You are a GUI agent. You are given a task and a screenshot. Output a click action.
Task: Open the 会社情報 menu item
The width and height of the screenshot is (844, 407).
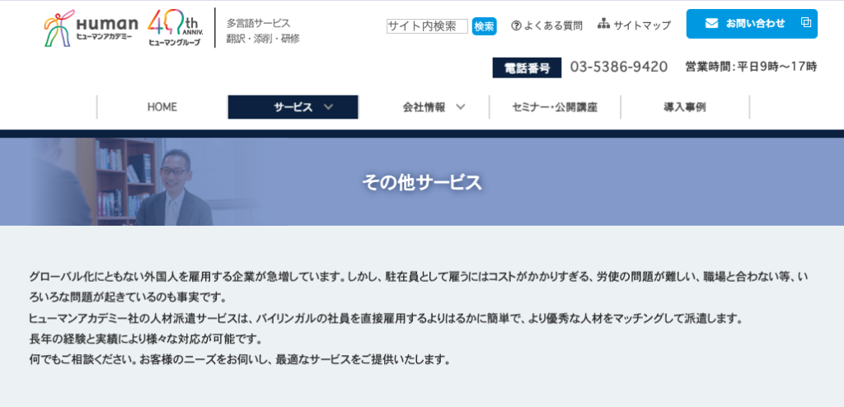[x=424, y=107]
